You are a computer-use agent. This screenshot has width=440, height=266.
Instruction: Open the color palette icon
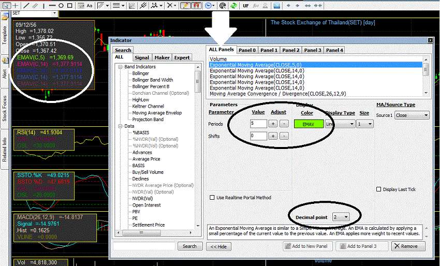pos(223,5)
